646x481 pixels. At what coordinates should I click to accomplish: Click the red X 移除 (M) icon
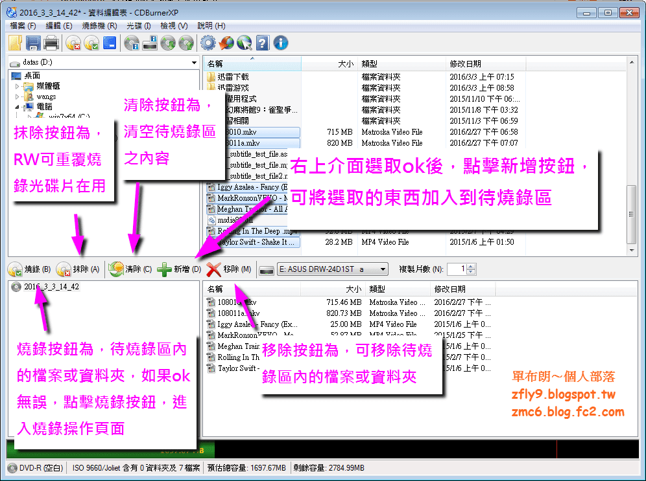[214, 270]
